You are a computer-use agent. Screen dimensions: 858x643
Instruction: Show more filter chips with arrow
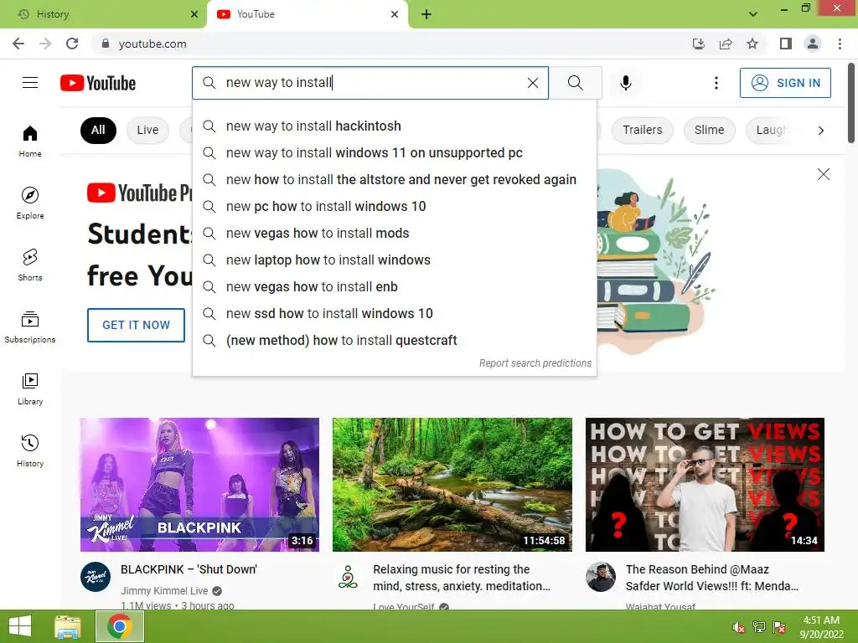[820, 130]
